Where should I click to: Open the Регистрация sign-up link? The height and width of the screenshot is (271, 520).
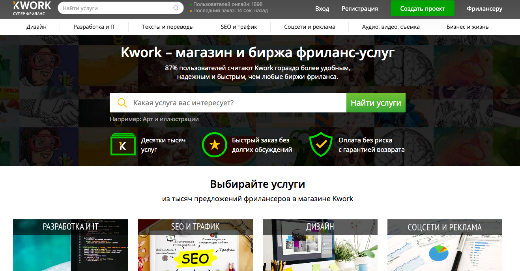click(x=360, y=9)
